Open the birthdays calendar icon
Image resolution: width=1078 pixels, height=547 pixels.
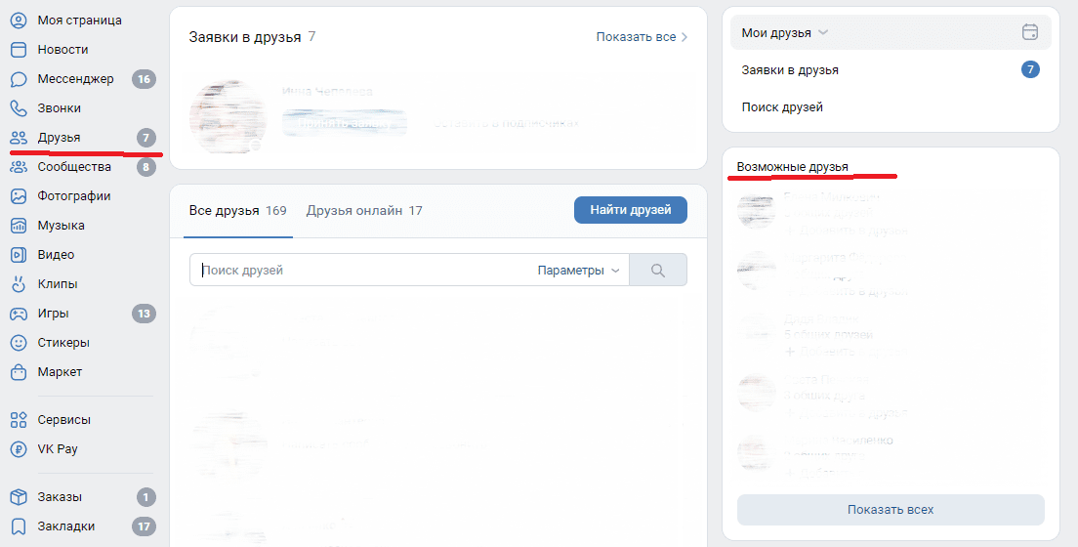[1030, 32]
